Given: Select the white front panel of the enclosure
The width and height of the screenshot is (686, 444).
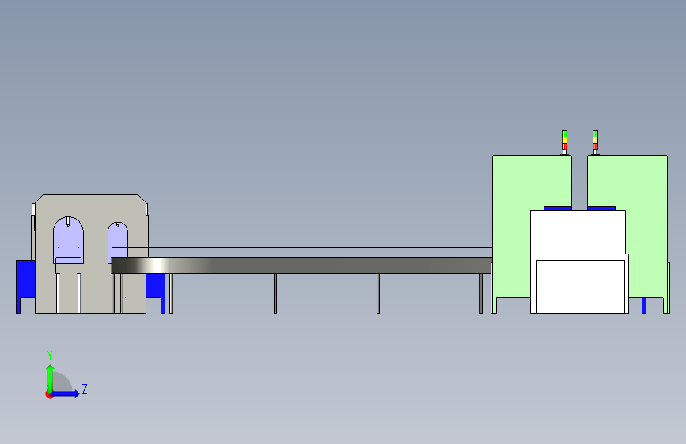Looking at the screenshot, I should pos(581,286).
